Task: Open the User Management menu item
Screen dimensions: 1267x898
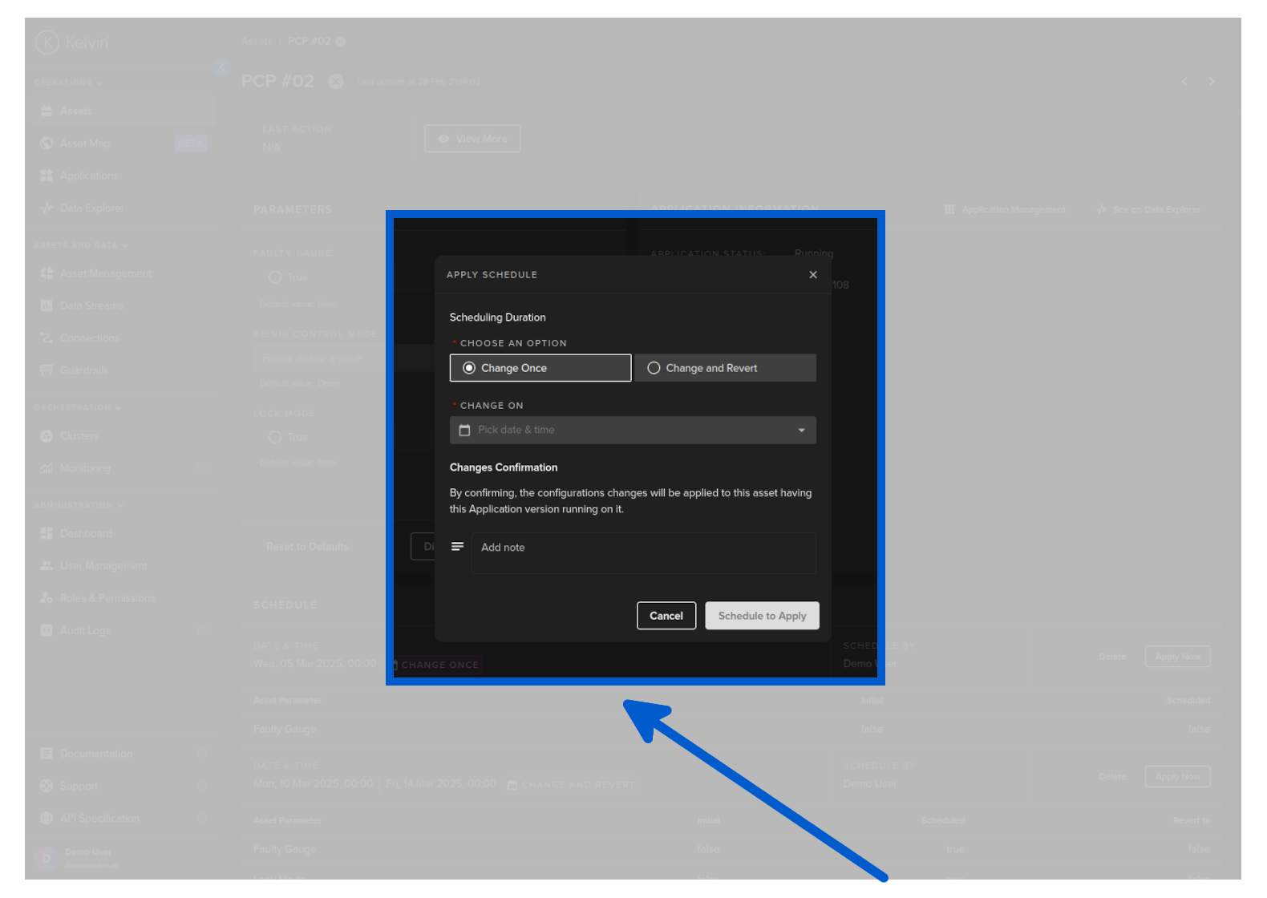Action: 103,566
